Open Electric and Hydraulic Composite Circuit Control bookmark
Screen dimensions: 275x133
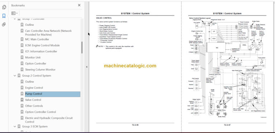(49, 120)
